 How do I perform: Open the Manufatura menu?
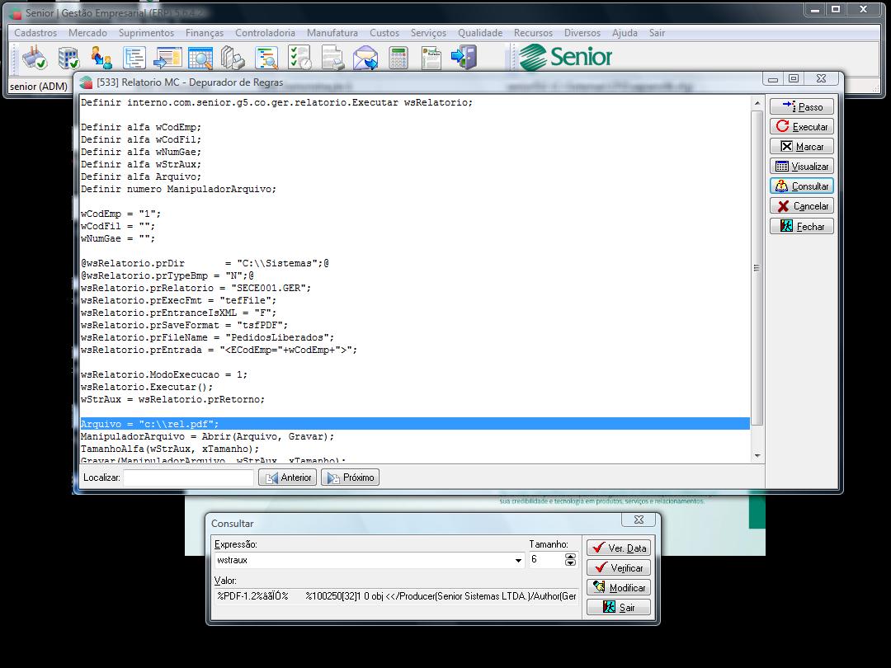(332, 33)
